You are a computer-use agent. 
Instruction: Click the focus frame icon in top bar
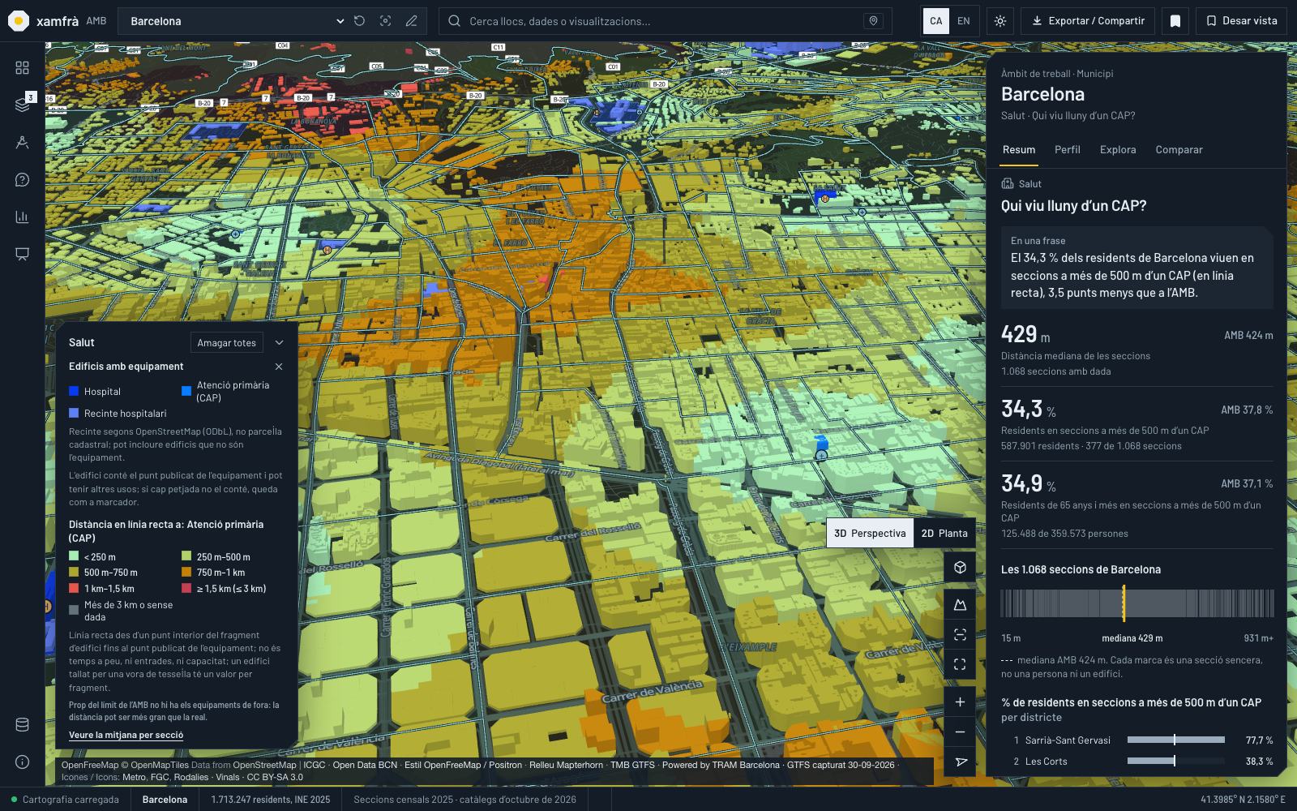385,21
